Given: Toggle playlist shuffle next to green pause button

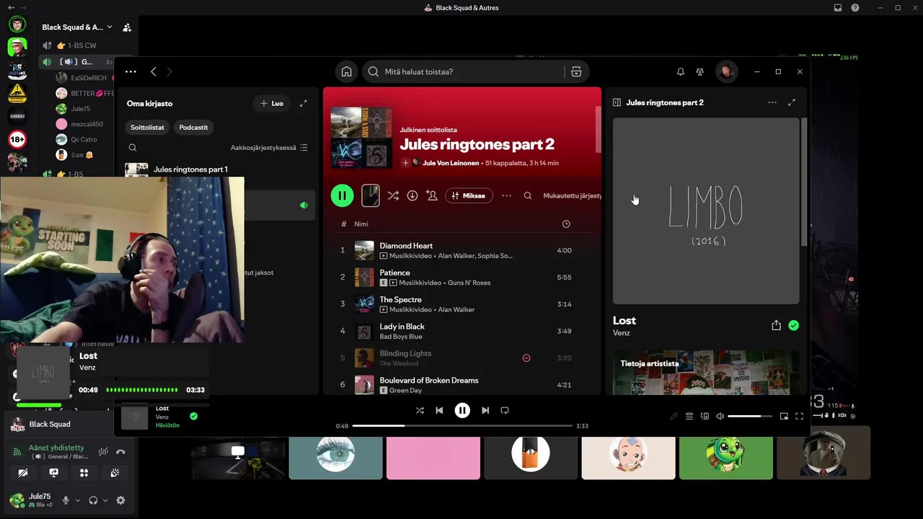Looking at the screenshot, I should click(x=393, y=195).
